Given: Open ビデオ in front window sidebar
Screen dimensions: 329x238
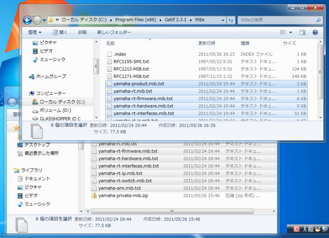Looking at the screenshot, I should pos(43,51).
